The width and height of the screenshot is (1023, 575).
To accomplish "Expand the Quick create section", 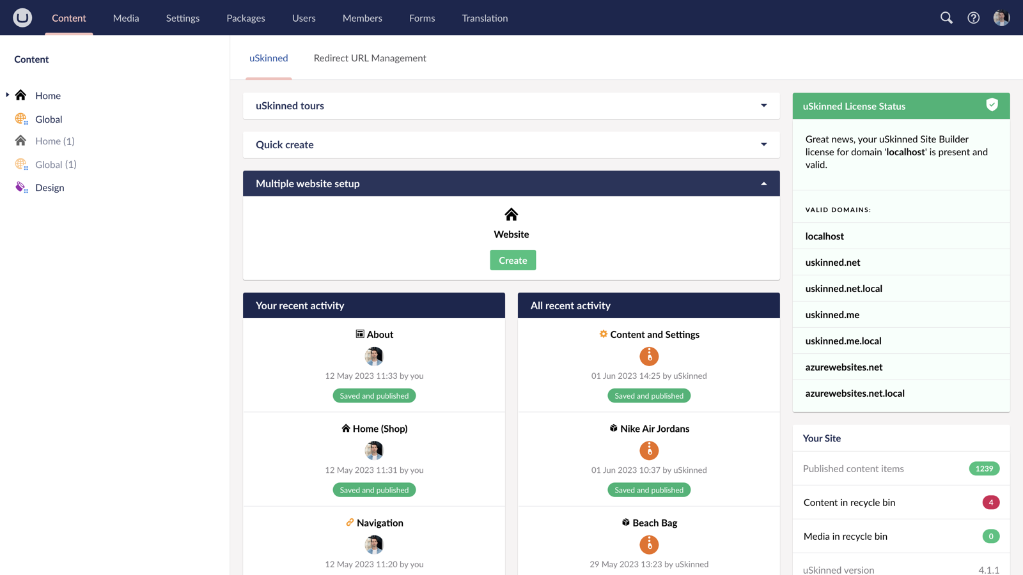I will (763, 144).
